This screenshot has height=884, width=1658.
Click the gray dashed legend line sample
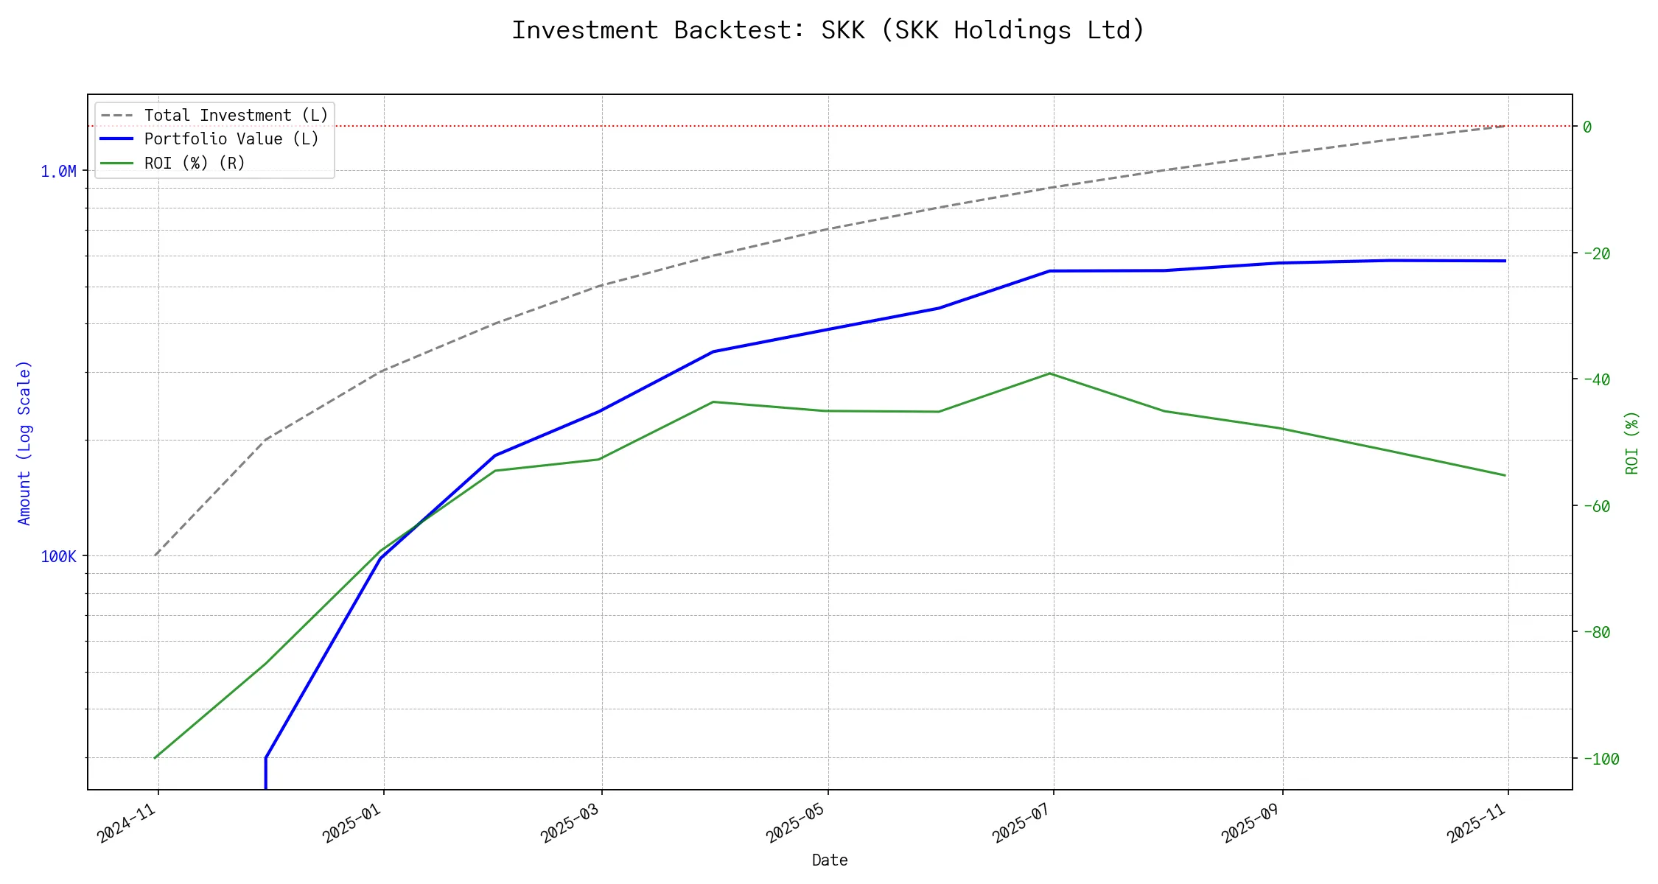point(117,116)
